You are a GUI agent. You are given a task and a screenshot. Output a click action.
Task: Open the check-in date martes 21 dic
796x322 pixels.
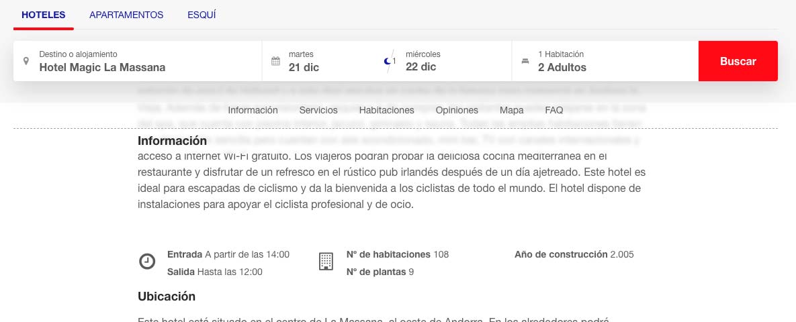point(320,61)
